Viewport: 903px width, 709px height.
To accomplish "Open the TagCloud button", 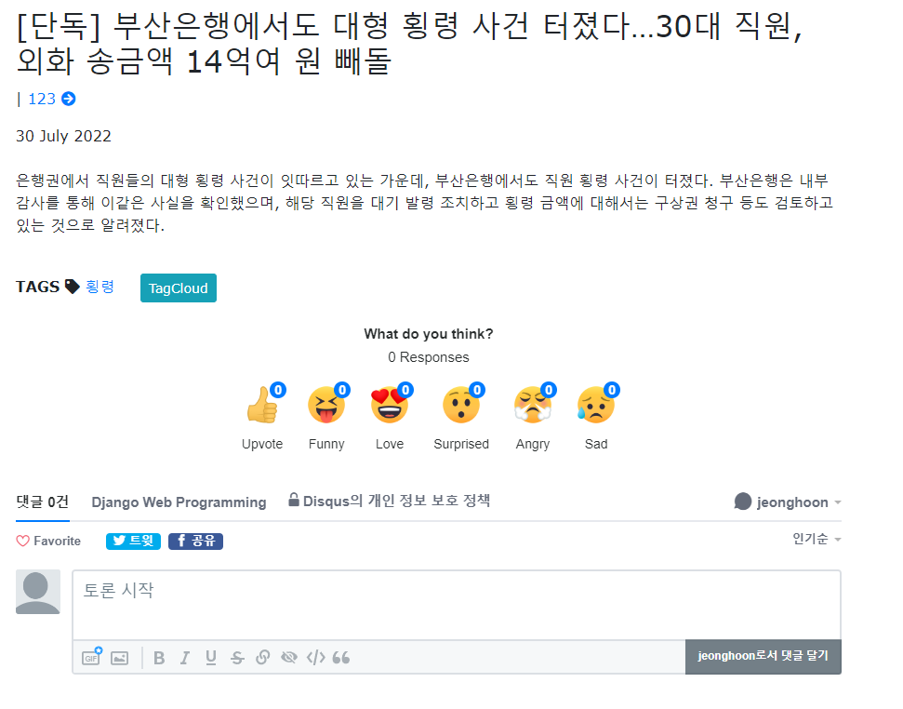I will click(179, 288).
